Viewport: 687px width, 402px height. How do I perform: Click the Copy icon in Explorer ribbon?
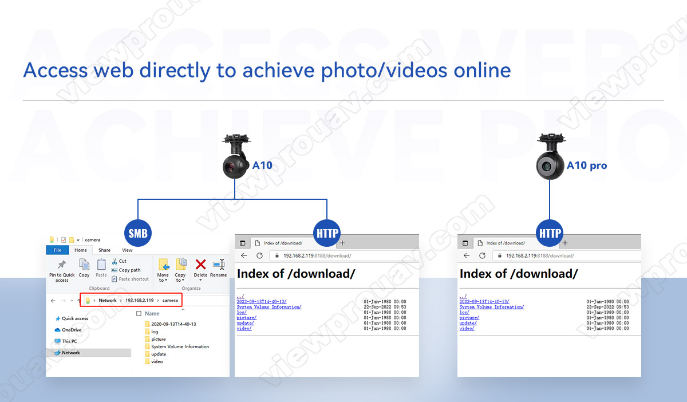84,265
